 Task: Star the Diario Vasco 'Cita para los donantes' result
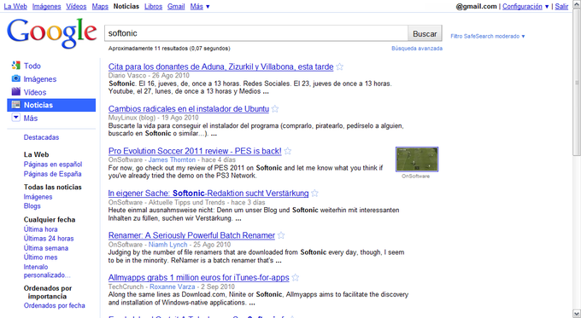[340, 67]
